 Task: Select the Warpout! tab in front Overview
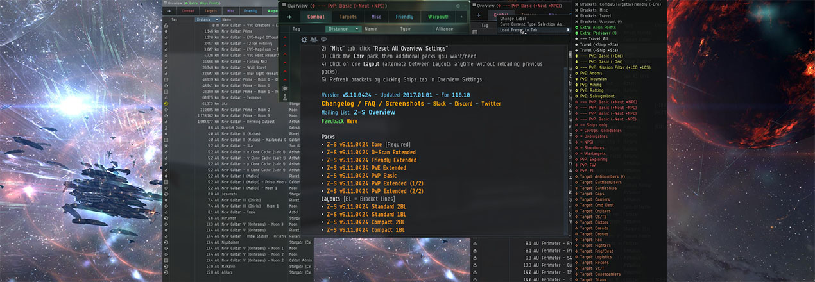(x=438, y=16)
